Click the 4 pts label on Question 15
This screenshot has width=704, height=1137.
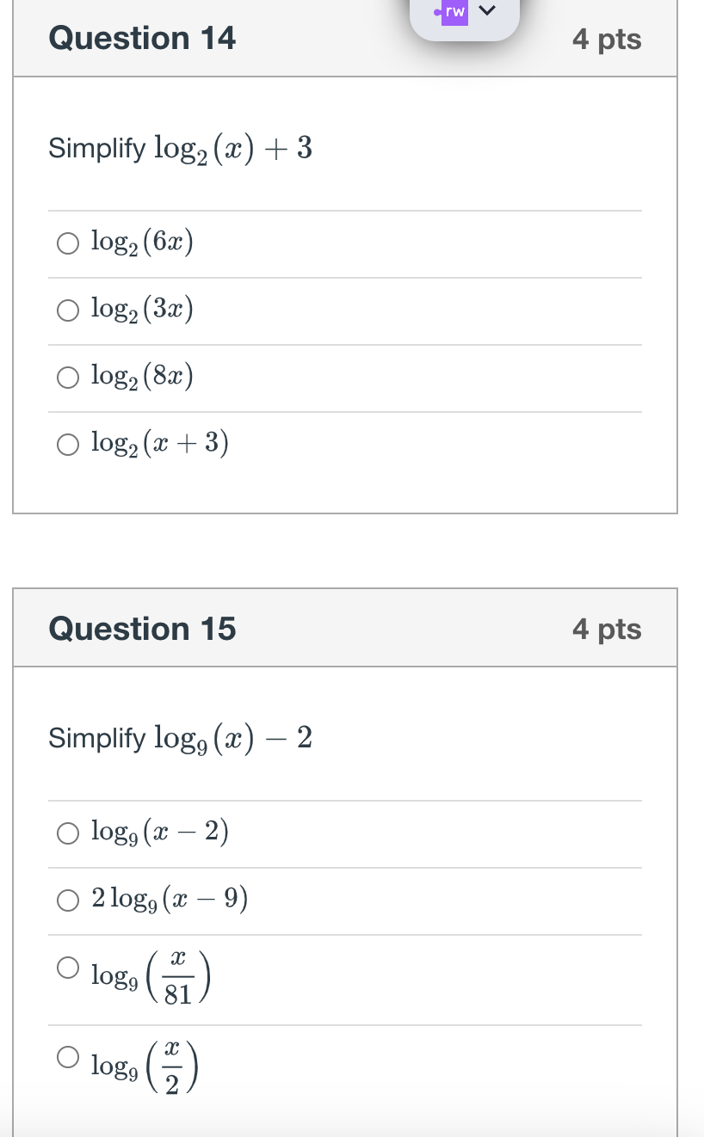(x=606, y=629)
